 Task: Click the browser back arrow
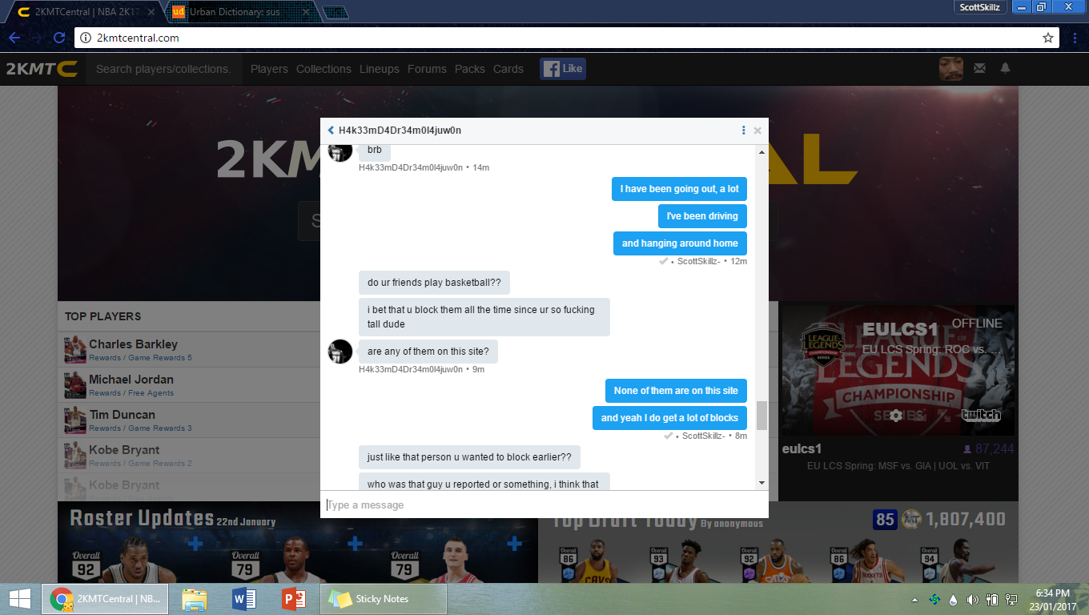[14, 38]
